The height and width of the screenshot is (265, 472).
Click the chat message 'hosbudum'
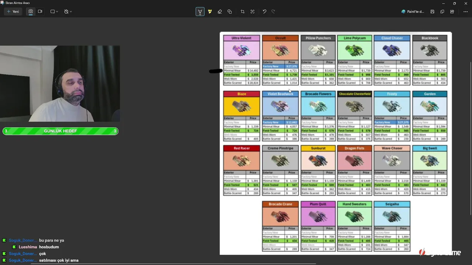49,247
